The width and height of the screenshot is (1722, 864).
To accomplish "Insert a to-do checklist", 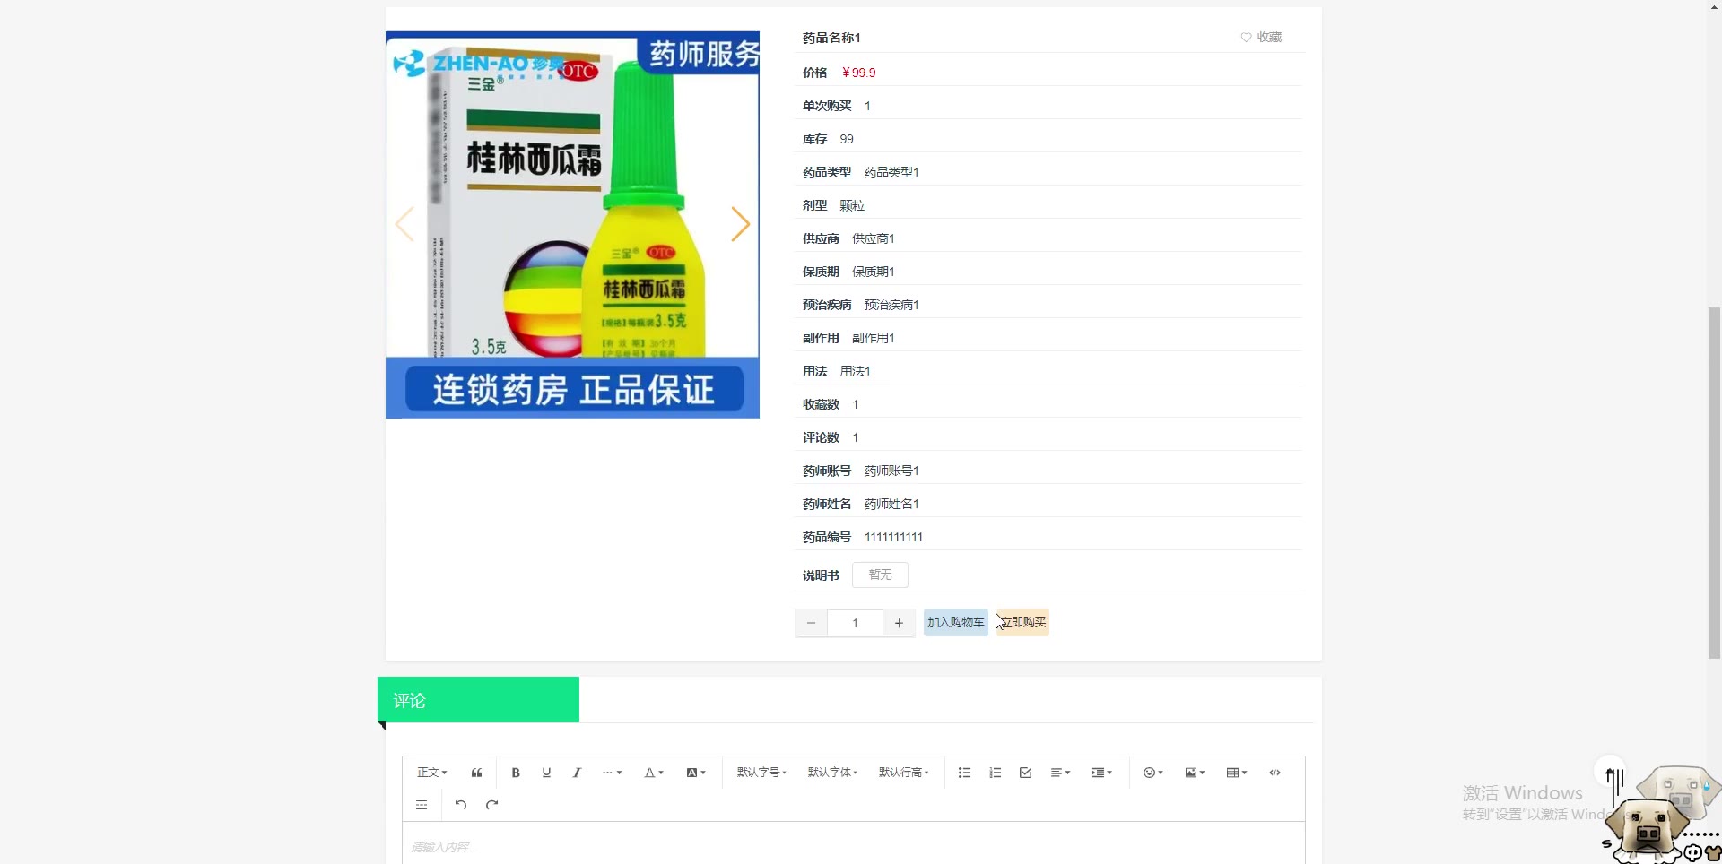I will pos(1025,773).
